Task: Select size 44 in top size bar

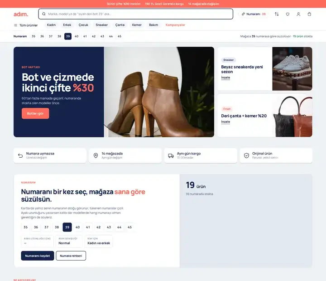Action: point(111,36)
